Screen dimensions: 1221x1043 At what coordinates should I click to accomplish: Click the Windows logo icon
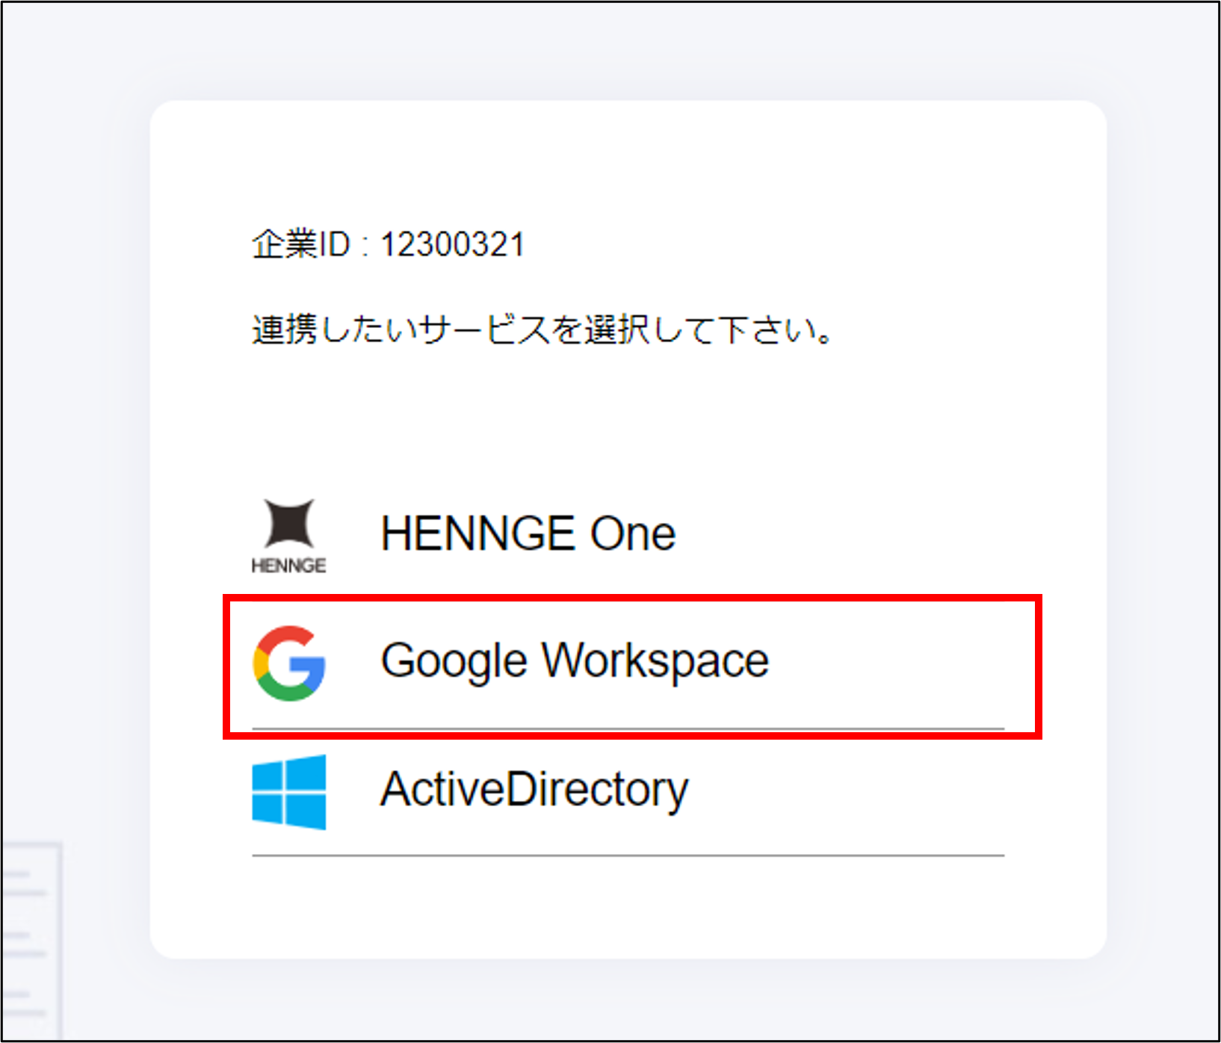289,792
